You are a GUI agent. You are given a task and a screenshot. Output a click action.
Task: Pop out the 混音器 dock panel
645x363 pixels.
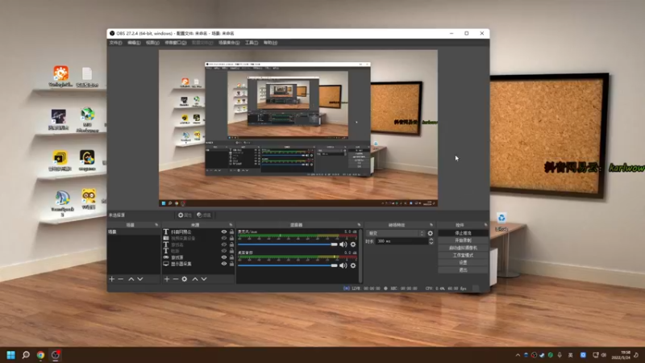[359, 225]
